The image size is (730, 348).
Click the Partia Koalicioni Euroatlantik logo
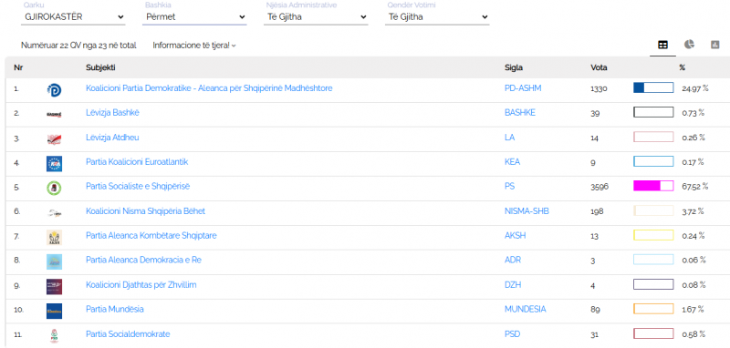54,164
